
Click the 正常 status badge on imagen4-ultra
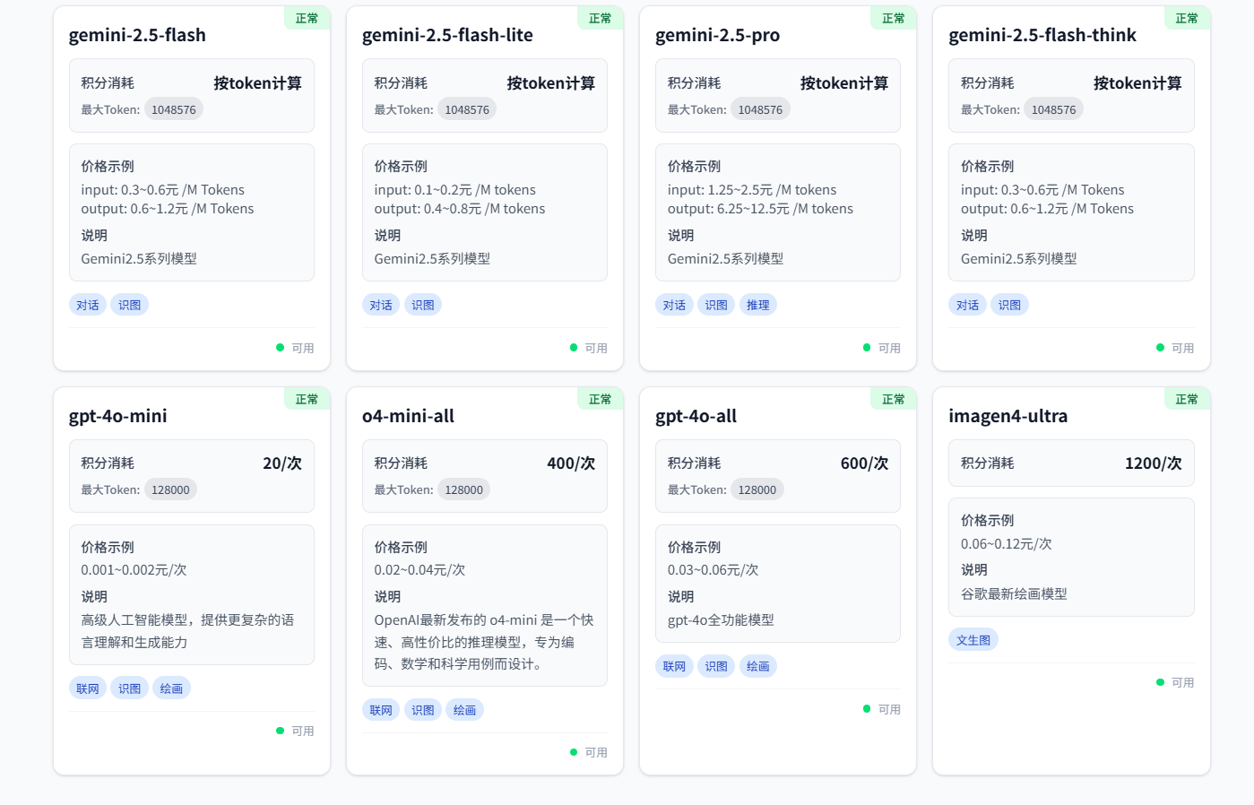1186,399
